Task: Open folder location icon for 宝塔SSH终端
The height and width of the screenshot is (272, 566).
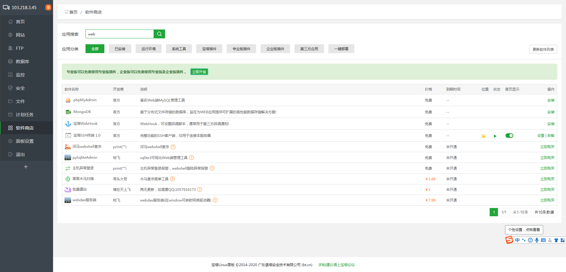Action: point(483,136)
